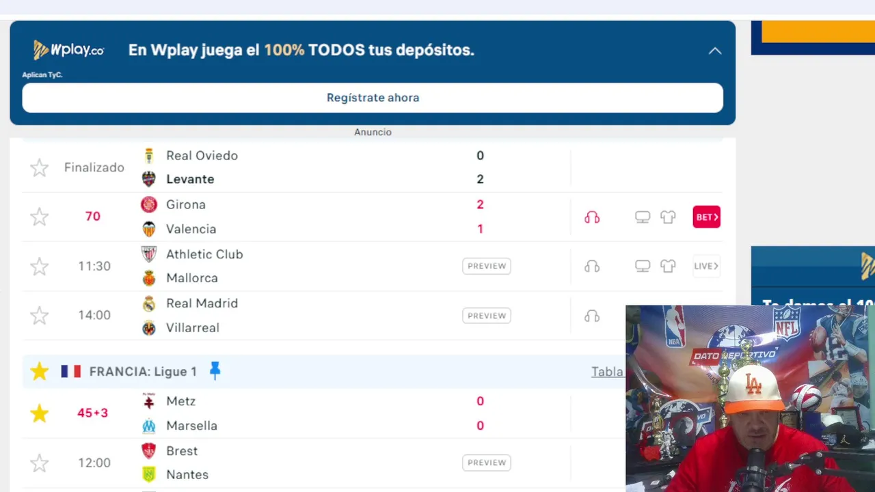Click headphones icon for Athletic Club match
Viewport: 875px width, 492px height.
pyautogui.click(x=592, y=266)
